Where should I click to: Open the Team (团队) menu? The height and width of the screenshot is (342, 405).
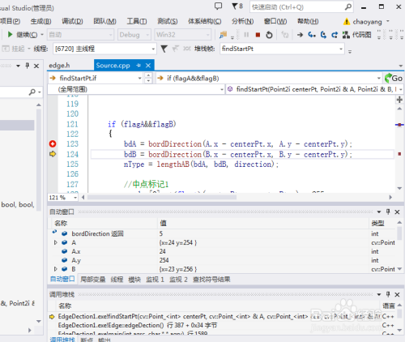tap(104, 21)
